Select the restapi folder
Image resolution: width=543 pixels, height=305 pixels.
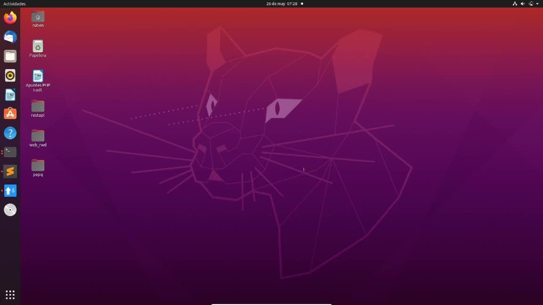pos(38,109)
